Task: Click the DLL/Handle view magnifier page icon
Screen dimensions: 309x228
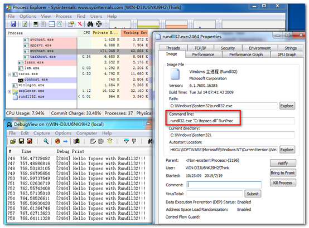Action: click(x=60, y=24)
